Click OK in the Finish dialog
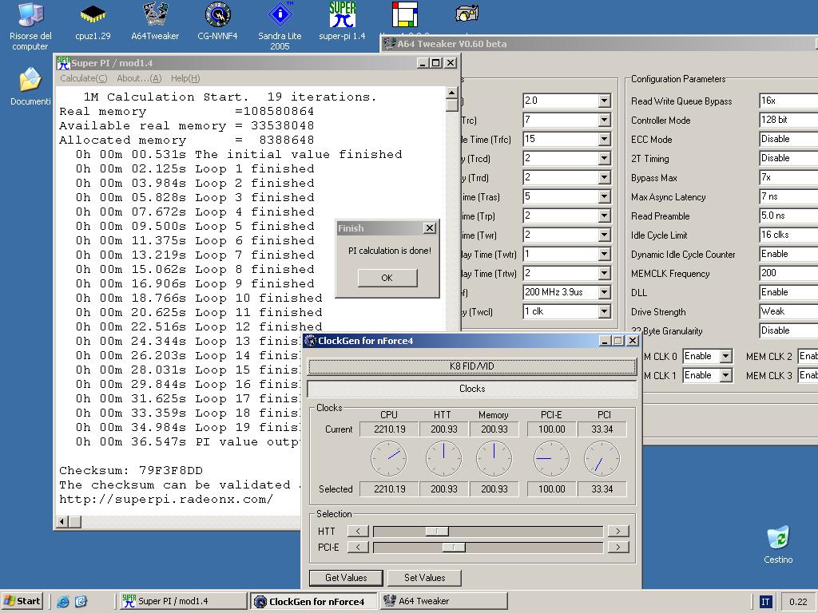818x613 pixels. click(387, 278)
